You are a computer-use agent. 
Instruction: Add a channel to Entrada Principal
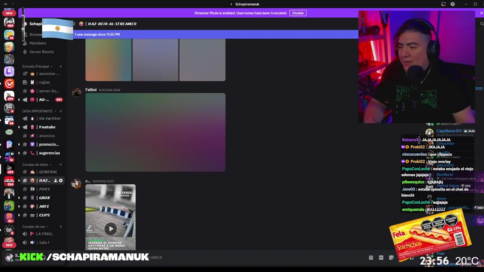[60, 66]
